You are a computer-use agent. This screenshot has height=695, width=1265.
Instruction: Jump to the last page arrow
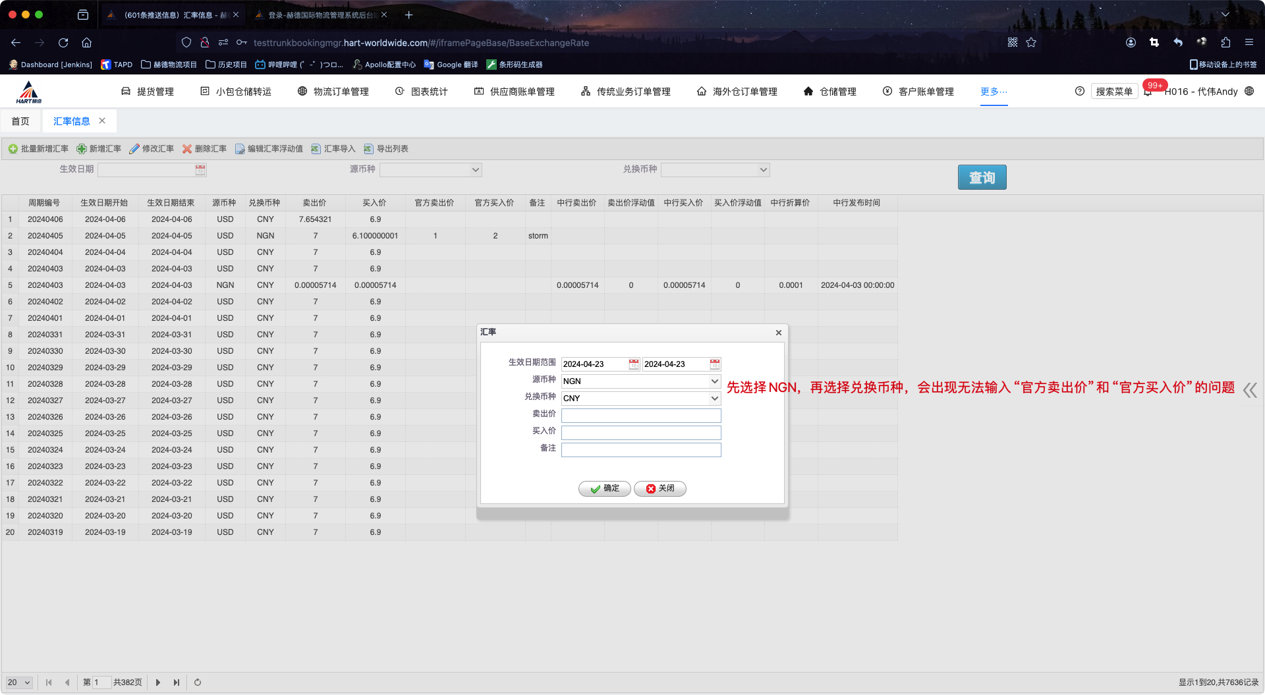[x=177, y=682]
